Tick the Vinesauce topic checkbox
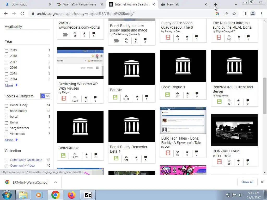This screenshot has height=200, width=267. click(x=7, y=134)
